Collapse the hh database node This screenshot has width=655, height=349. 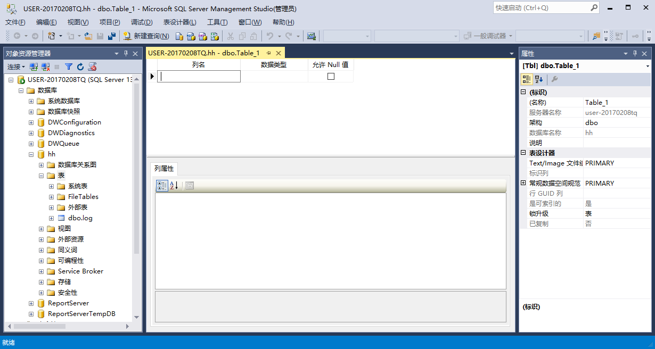pyautogui.click(x=31, y=154)
